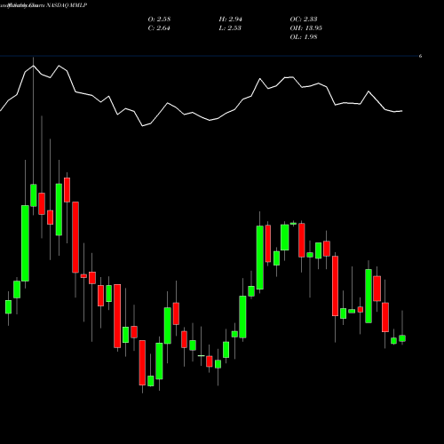Click the low value L: 2.53
Image resolution: width=444 pixels, height=444 pixels.
[x=230, y=28]
